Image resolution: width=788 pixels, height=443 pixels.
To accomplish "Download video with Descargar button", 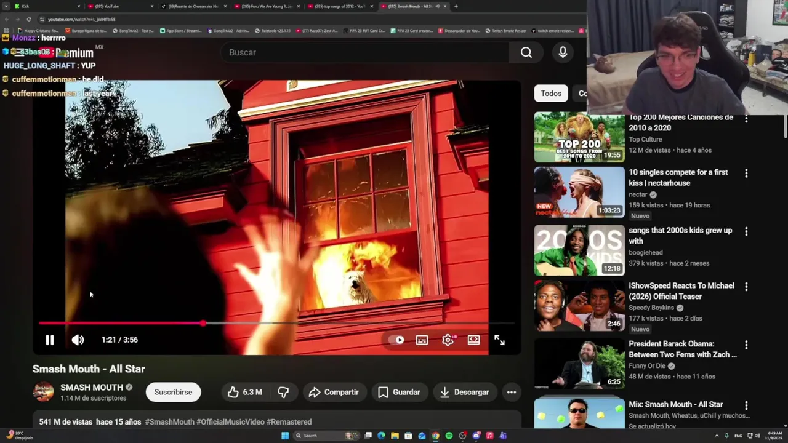I will tap(465, 392).
